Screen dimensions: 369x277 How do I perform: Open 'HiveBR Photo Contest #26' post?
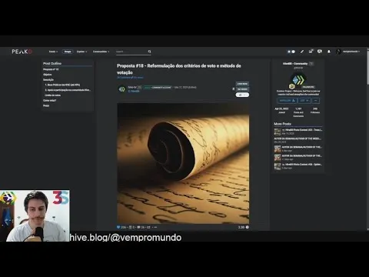302,165
